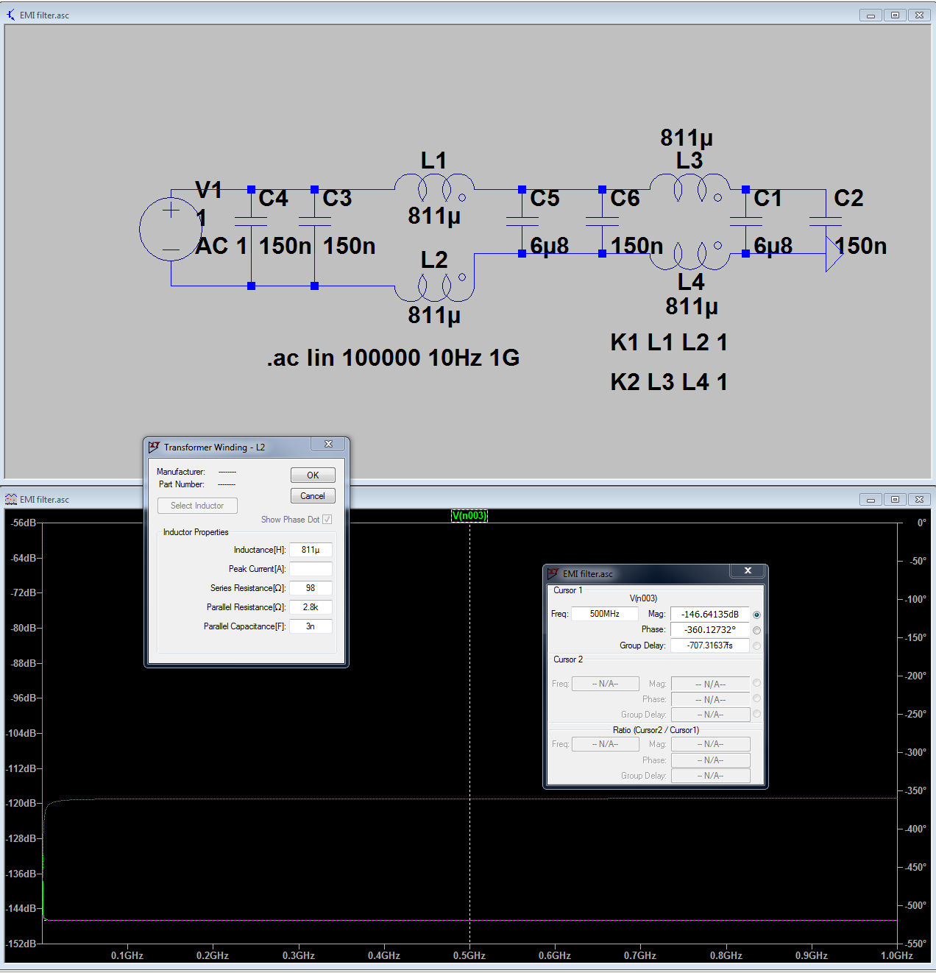Minimize the plot EMI filter.asc window

[871, 499]
